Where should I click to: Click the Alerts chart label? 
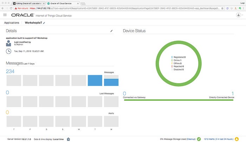click(x=111, y=113)
